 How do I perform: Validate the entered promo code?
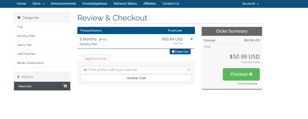(x=136, y=78)
